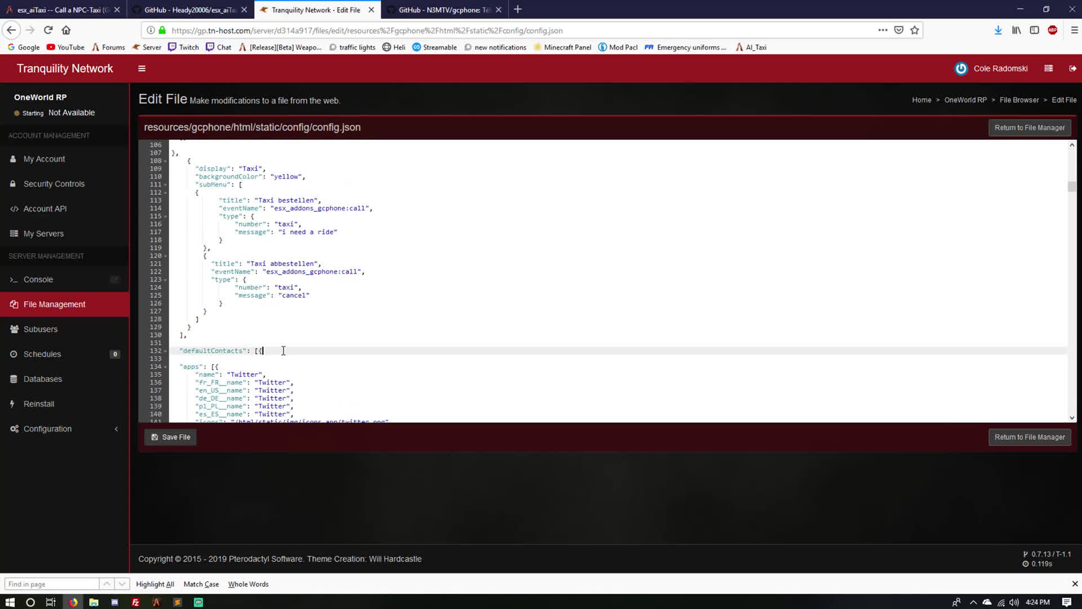Open Firefox downloads arrow icon
Screen dimensions: 1082x609
[998, 30]
